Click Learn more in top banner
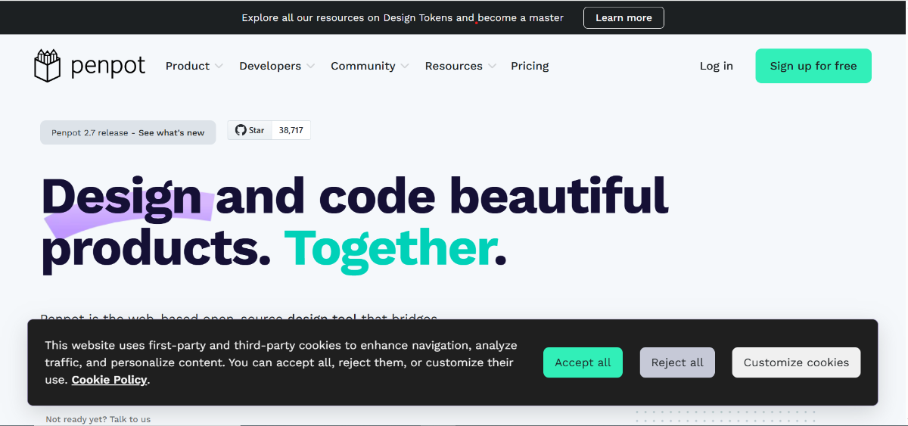The height and width of the screenshot is (426, 908). pos(623,17)
